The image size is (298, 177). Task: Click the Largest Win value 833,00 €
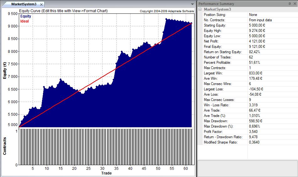tap(256, 73)
